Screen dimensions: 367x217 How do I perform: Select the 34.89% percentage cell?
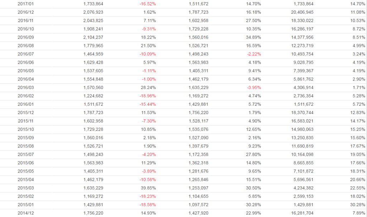click(x=253, y=37)
